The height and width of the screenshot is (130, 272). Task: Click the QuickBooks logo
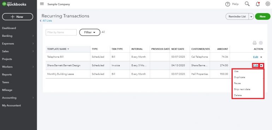click(14, 4)
